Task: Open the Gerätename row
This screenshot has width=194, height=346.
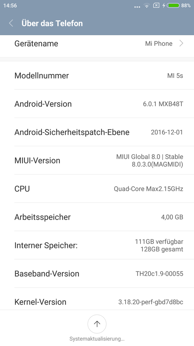Action: click(x=97, y=44)
